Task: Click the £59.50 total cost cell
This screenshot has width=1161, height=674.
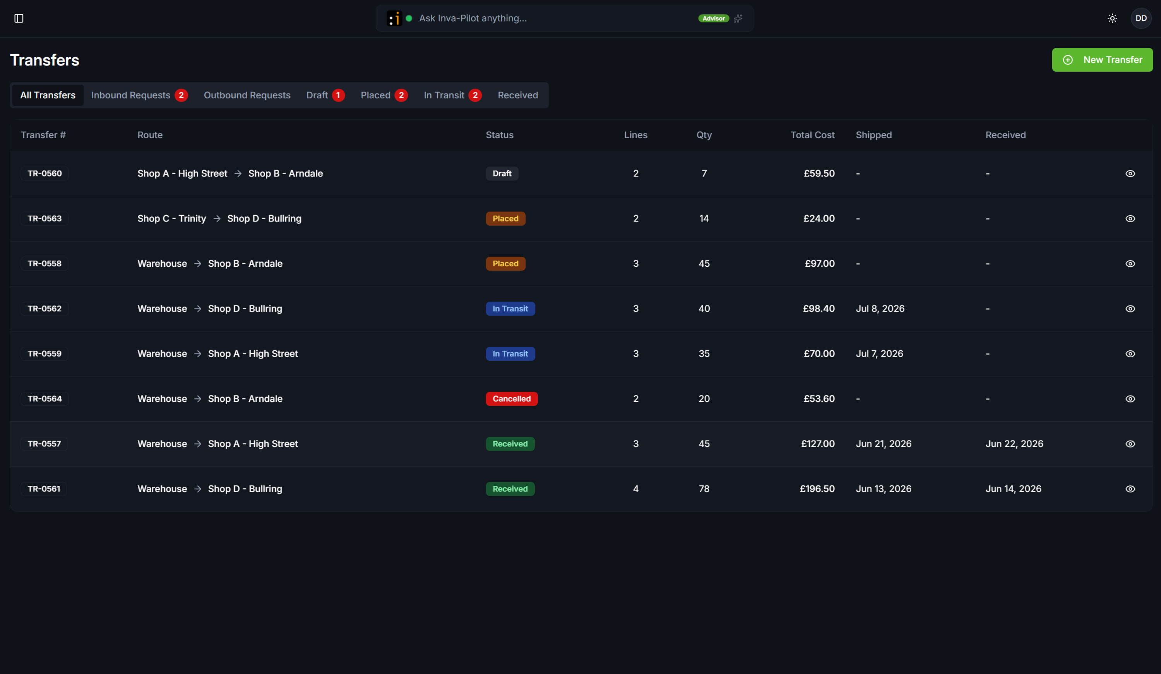Action: (819, 173)
